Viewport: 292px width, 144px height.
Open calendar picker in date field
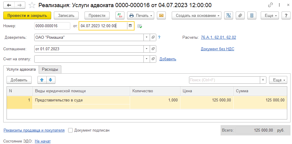130,26
